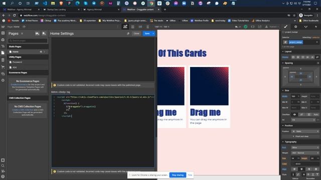Open the project Settings gear in left sidebar
This screenshot has width=321, height=180.
pos(3,80)
